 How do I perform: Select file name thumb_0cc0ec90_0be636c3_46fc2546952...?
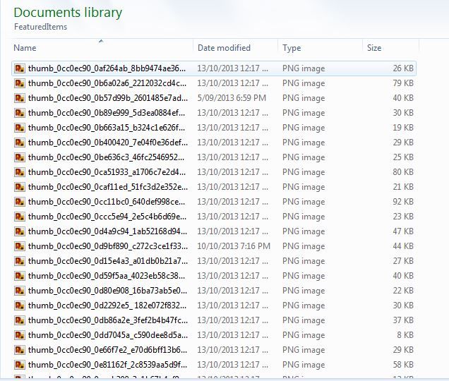click(x=106, y=157)
